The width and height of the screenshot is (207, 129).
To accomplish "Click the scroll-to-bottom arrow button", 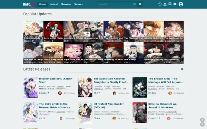I will click(203, 125).
